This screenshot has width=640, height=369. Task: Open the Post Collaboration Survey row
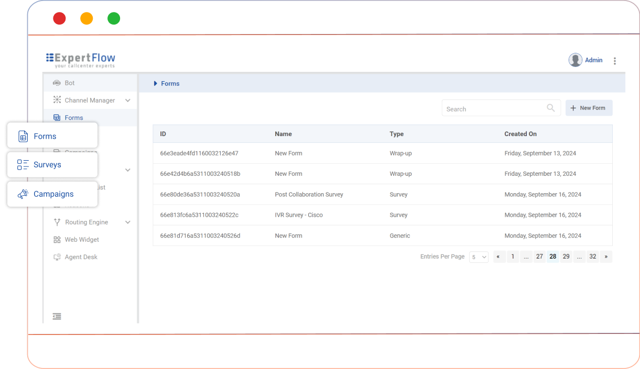(x=309, y=194)
